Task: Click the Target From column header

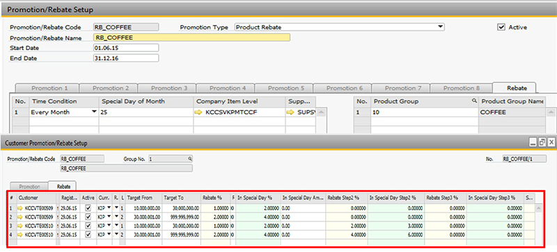Action: coord(143,198)
